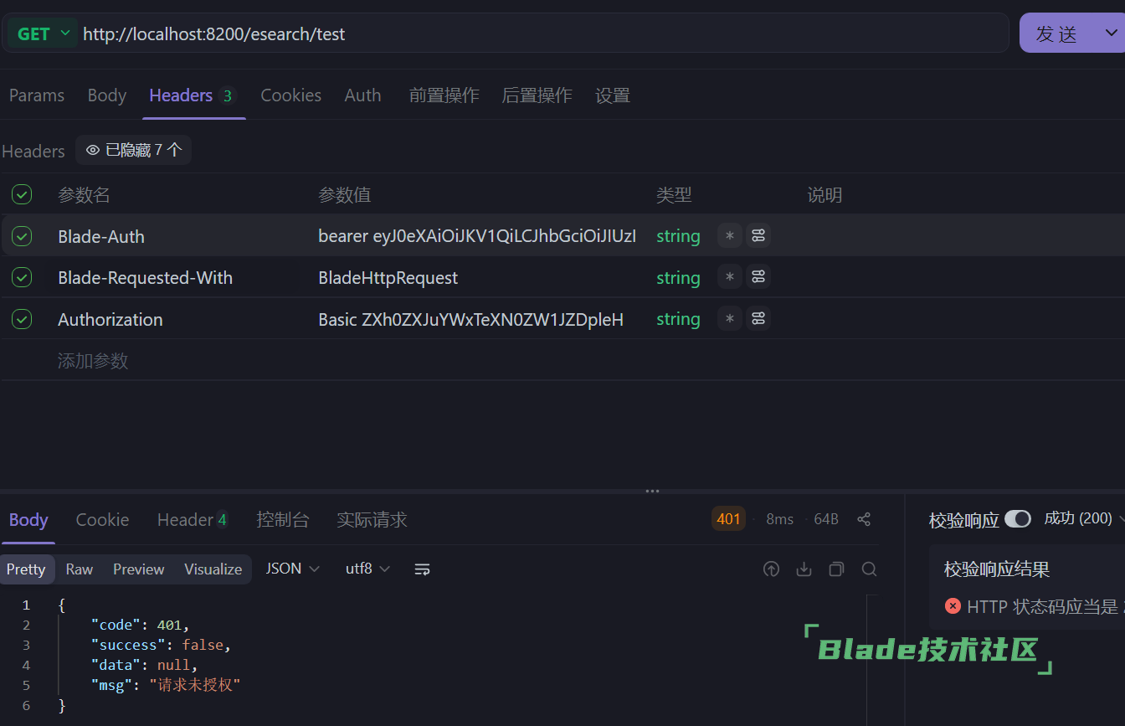Image resolution: width=1125 pixels, height=726 pixels.
Task: Copy the response body content
Action: pyautogui.click(x=836, y=569)
